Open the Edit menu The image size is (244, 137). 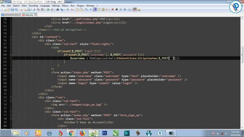(9, 6)
